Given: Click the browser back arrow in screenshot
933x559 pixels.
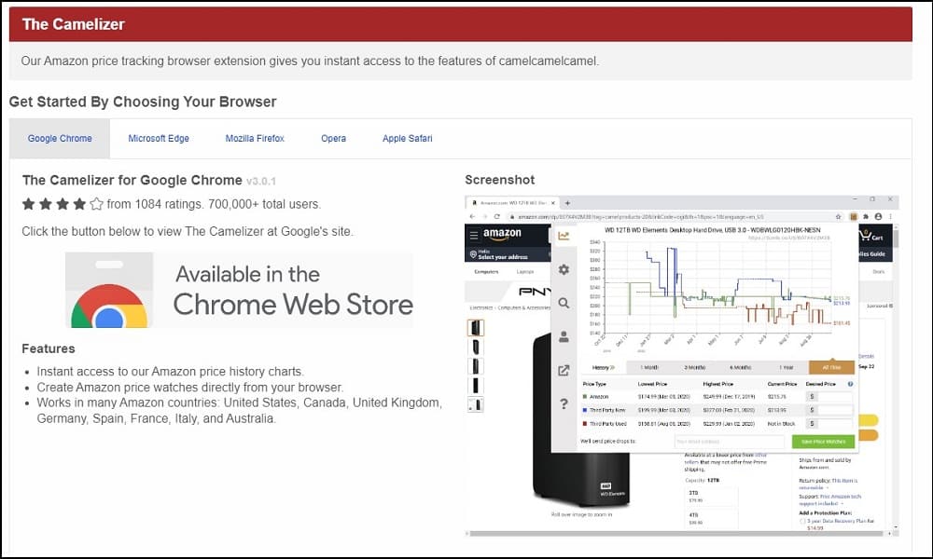Looking at the screenshot, I should [473, 217].
